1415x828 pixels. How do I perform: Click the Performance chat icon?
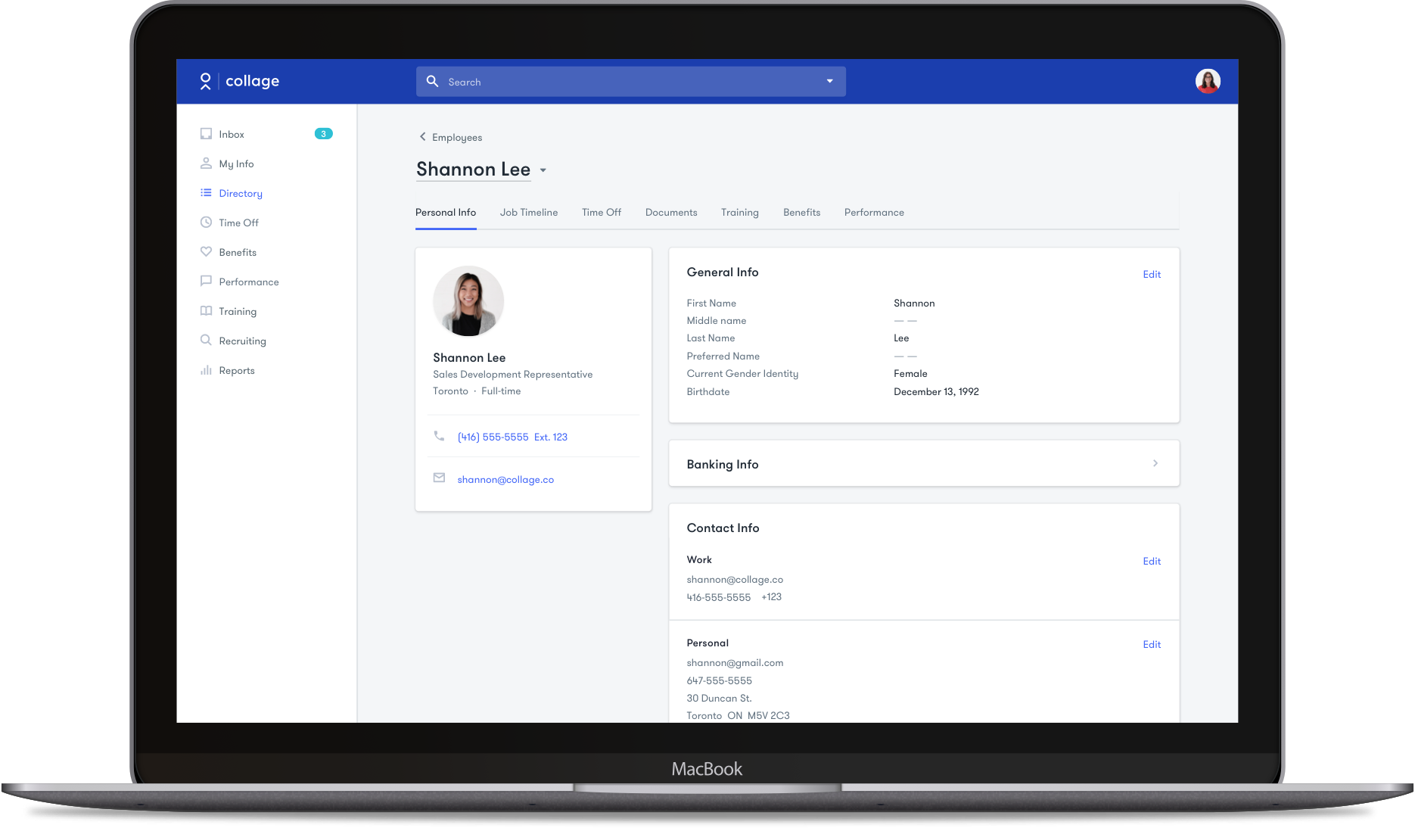tap(206, 282)
